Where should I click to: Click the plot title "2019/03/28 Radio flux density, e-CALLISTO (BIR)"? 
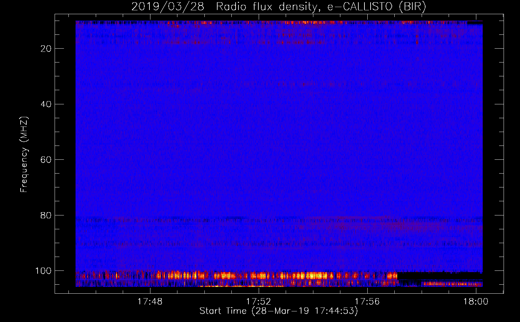coord(279,6)
